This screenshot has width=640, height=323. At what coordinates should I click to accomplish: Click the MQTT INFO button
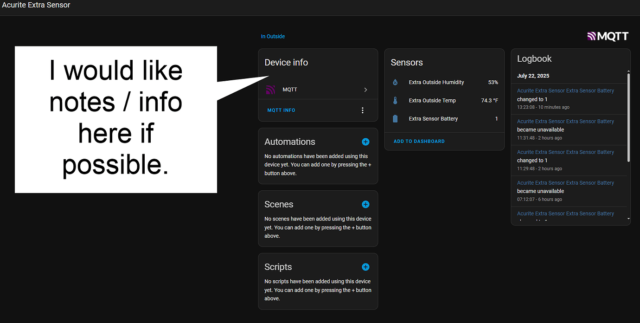pos(281,110)
